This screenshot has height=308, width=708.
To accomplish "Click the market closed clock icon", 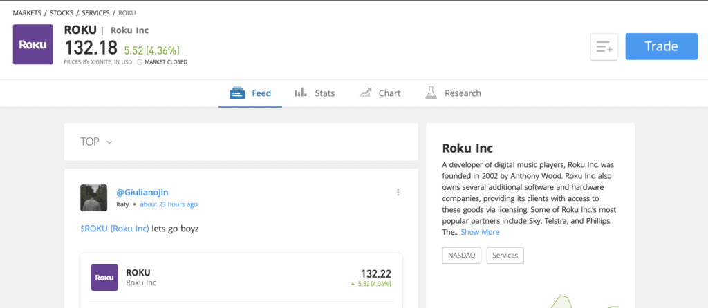I will [x=140, y=62].
